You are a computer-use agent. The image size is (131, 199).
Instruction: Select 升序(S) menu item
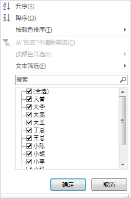coord(25,6)
